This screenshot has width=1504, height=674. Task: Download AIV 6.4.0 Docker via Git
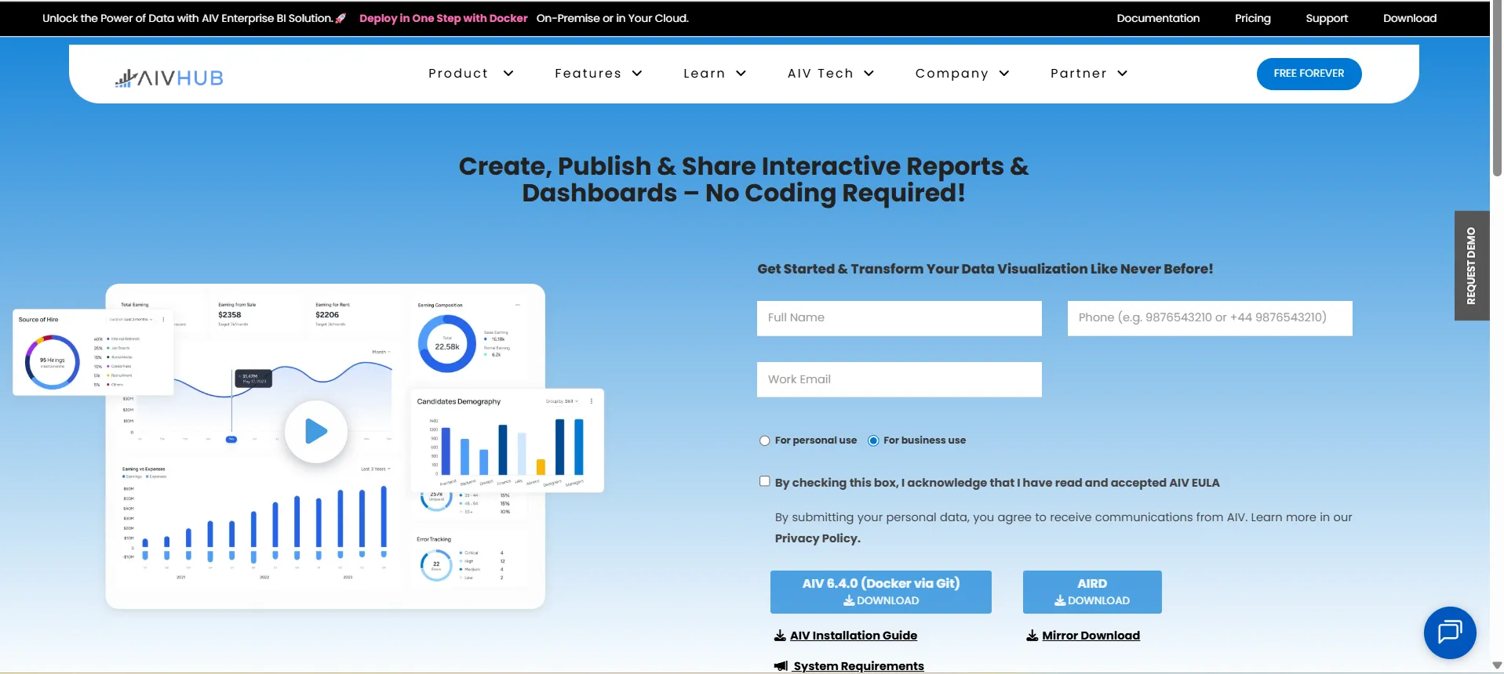880,592
